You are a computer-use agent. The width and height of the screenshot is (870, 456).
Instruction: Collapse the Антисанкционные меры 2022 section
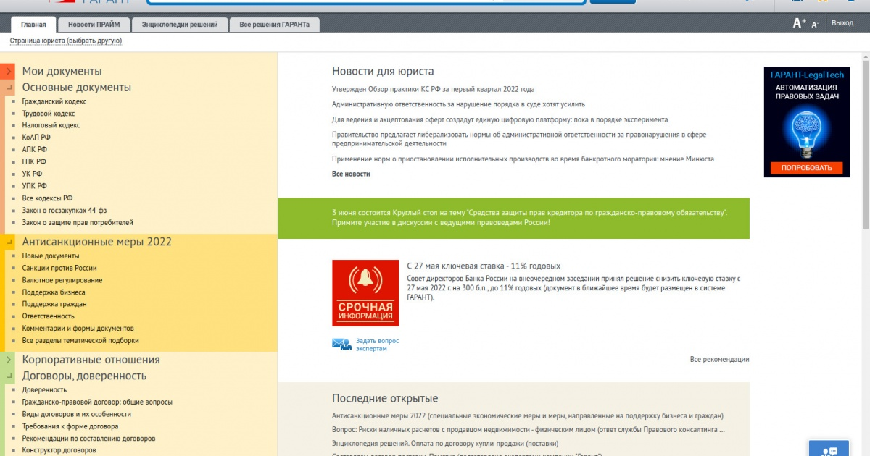pyautogui.click(x=7, y=242)
